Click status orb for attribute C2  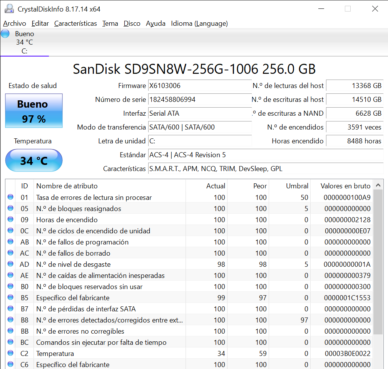[10, 353]
